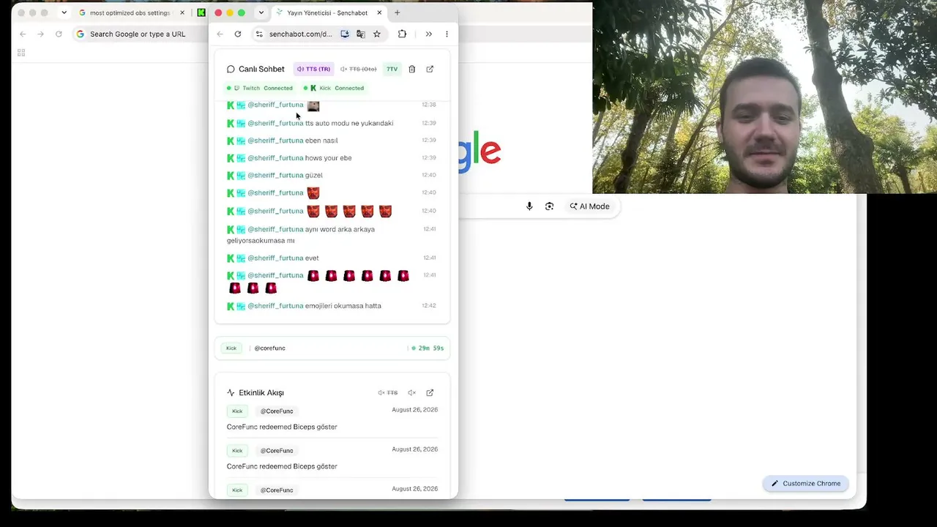937x527 pixels.
Task: Click the Kick badge next to @corefunc
Action: coord(231,348)
